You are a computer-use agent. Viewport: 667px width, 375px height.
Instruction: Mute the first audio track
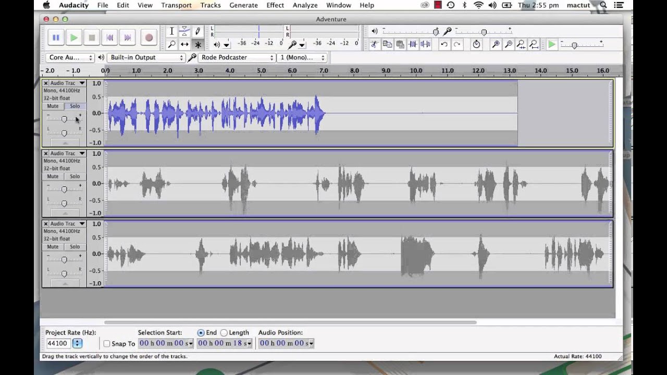click(x=53, y=106)
